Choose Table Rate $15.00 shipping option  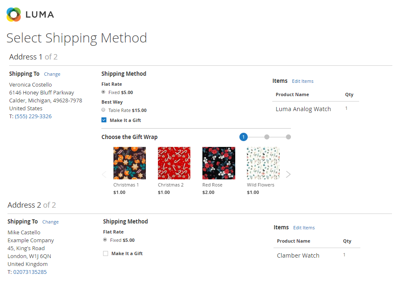[x=103, y=110]
